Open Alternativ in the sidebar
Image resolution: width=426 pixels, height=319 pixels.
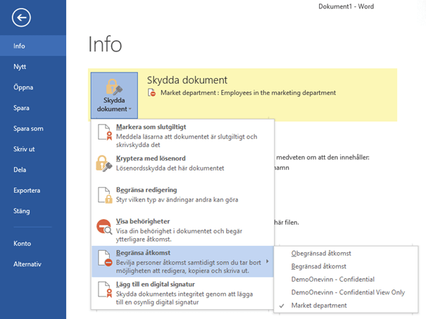tap(27, 264)
